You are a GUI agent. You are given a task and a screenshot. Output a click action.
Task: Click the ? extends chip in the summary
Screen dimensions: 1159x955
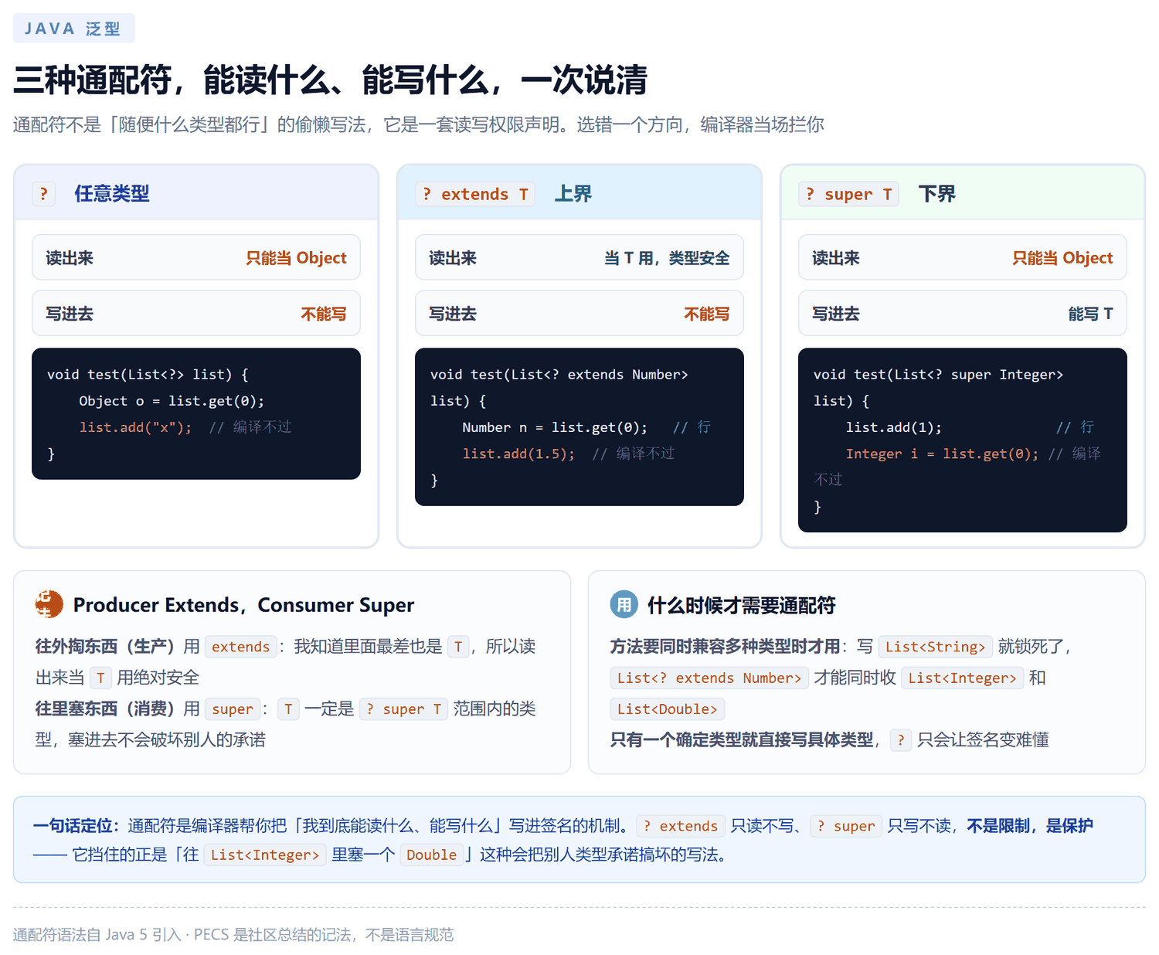pos(681,826)
